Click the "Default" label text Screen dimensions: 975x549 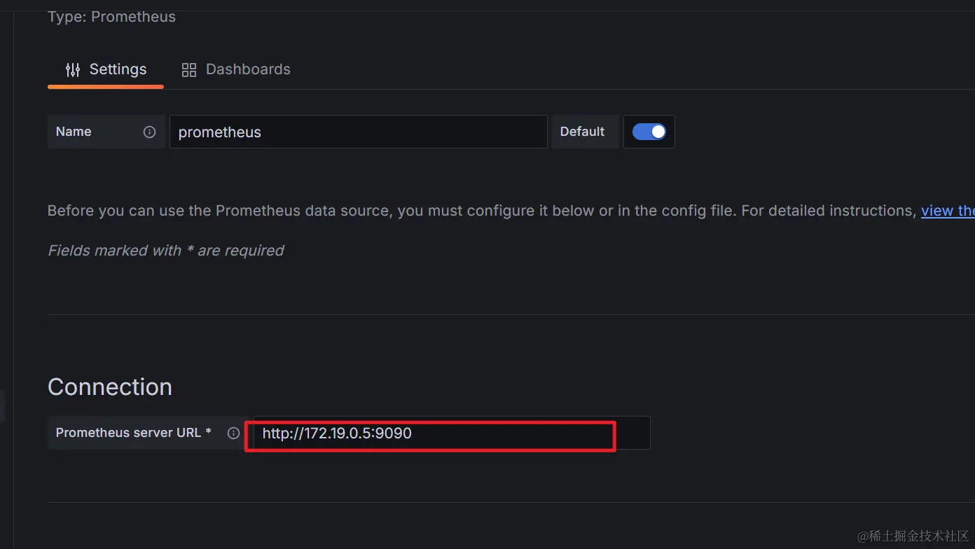click(582, 132)
